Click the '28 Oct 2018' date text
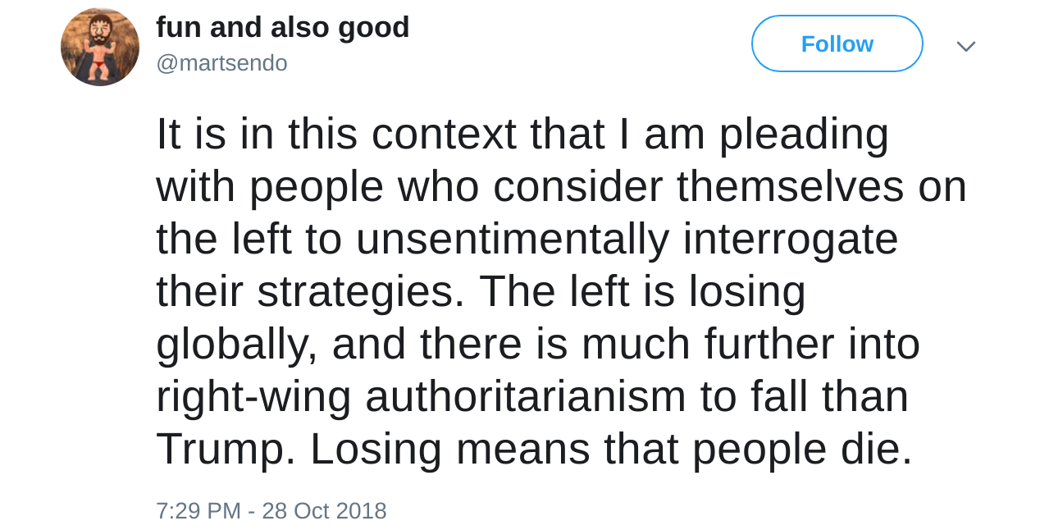Image resolution: width=1040 pixels, height=530 pixels. (x=324, y=510)
